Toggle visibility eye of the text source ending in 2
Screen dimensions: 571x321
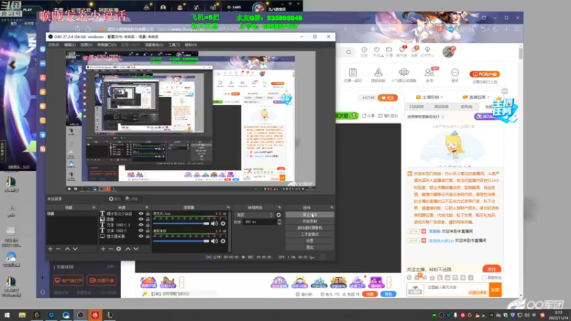[x=141, y=225]
